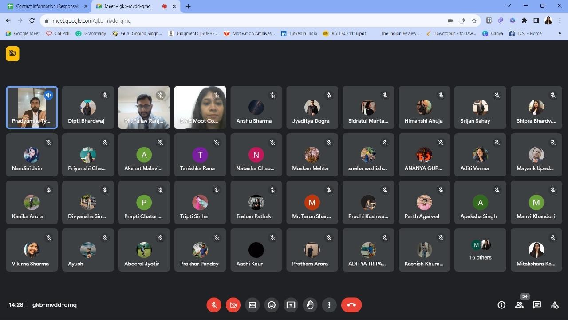
Task: Open chat with everyone
Action: pos(537,305)
